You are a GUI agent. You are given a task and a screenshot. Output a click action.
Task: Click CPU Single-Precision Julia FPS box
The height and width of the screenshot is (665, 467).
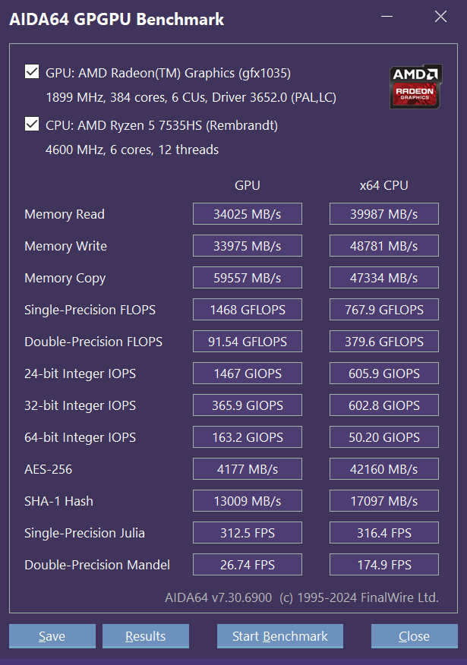tap(384, 533)
